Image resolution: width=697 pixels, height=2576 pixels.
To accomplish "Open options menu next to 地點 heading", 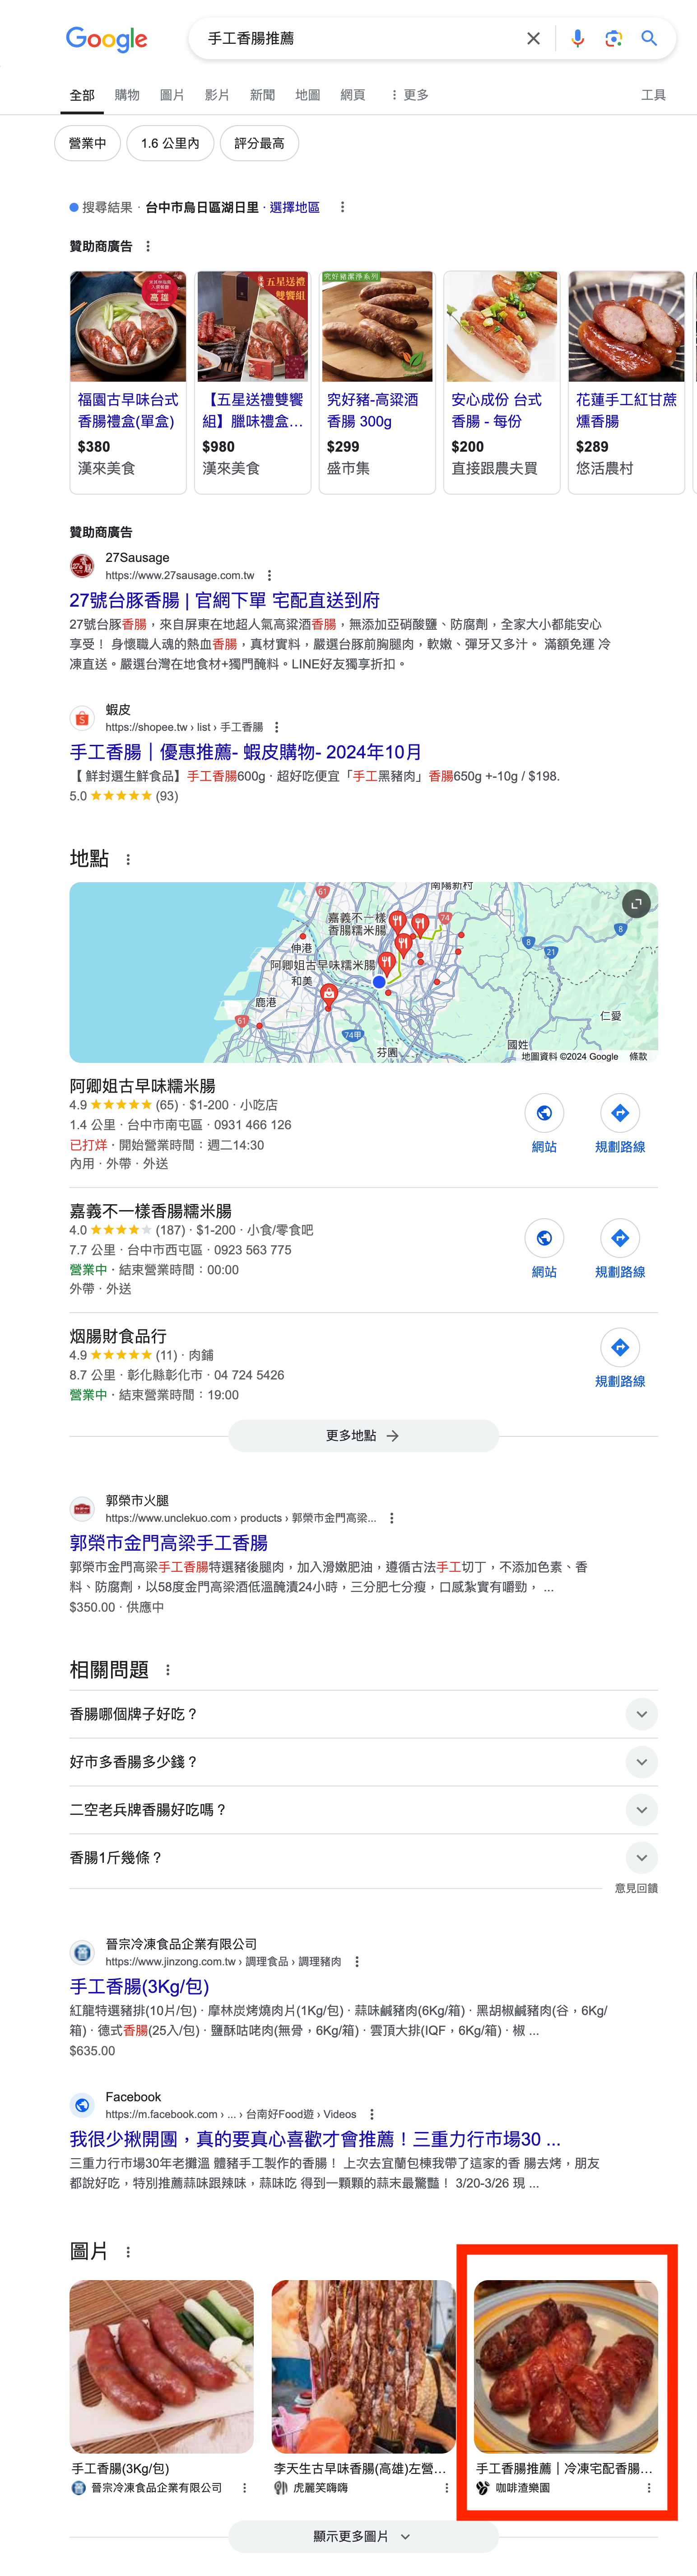I will click(128, 859).
